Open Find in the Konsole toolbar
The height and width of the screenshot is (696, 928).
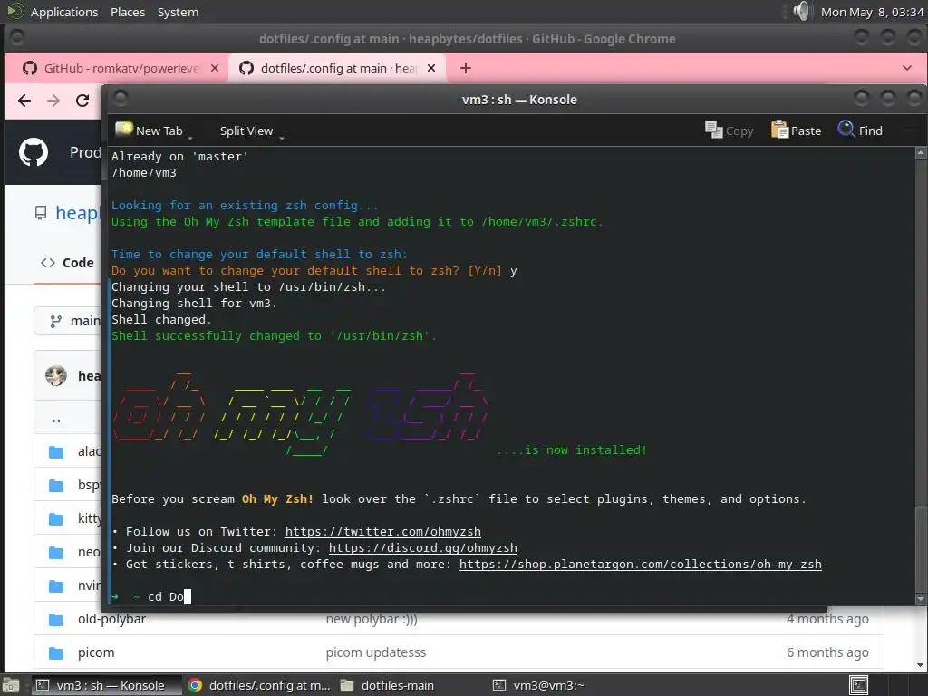[860, 130]
